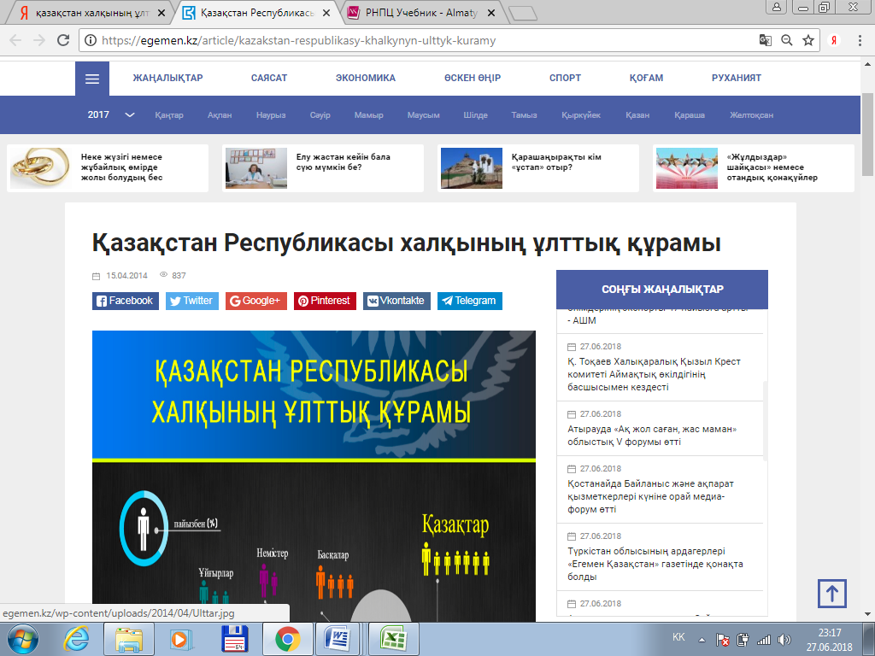This screenshot has width=875, height=656.
Task: Open ӨСКЕН ӨҢІР section
Action: [x=473, y=78]
